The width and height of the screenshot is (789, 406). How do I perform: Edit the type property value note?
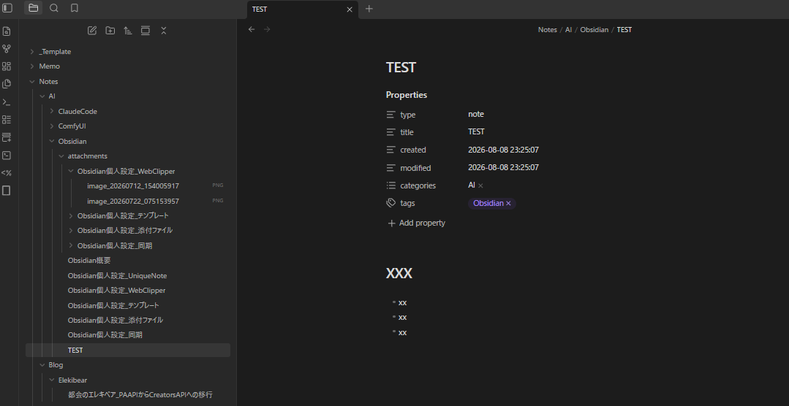[x=476, y=114]
